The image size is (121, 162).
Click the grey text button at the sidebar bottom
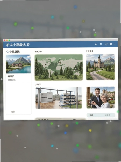coord(13,112)
